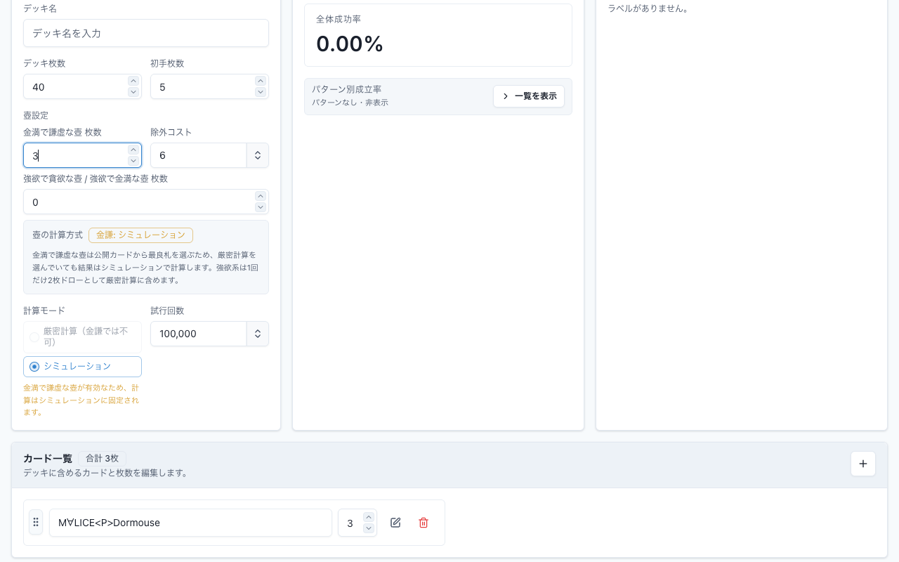Open the 除外コスト dropdown
Viewport: 899px width, 562px height.
click(x=209, y=155)
